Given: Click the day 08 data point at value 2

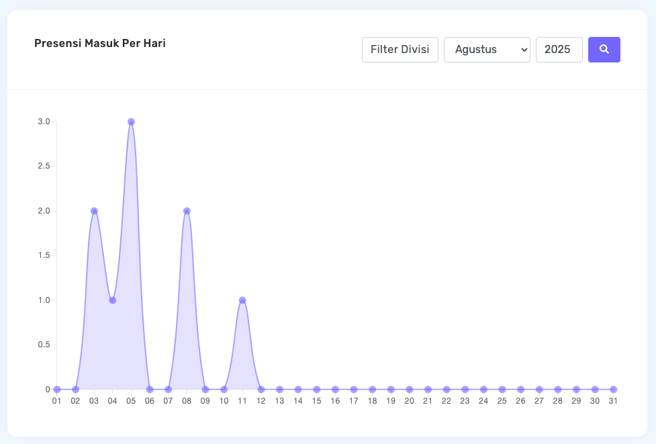Looking at the screenshot, I should coord(187,211).
